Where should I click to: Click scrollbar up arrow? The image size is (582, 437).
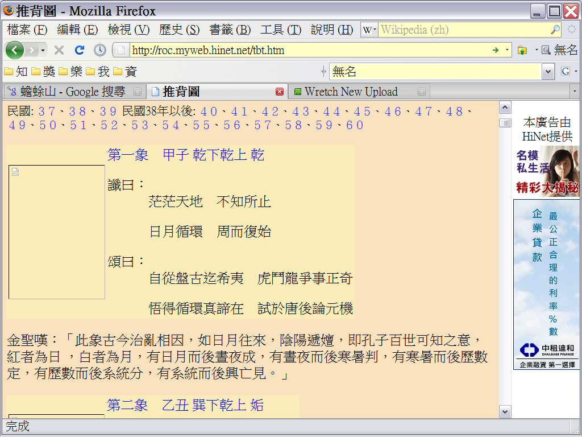505,108
